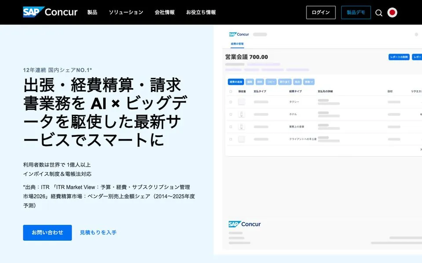Viewport: 422px width, 263px height.
Task: Click the 業務上の食事 expense type cell
Action: (x=297, y=127)
